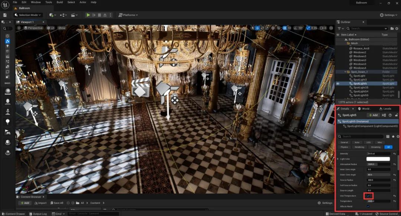401x216 pixels.
Task: Click the green Play button
Action: coord(88,15)
